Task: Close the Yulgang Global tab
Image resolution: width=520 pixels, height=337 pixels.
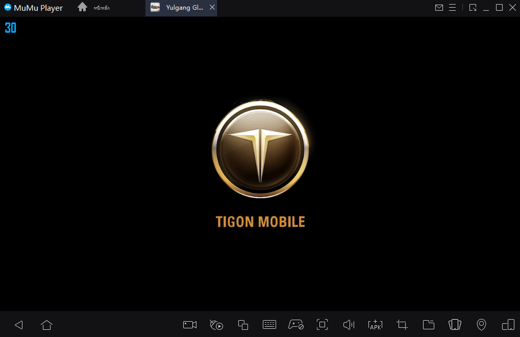Action: point(212,8)
